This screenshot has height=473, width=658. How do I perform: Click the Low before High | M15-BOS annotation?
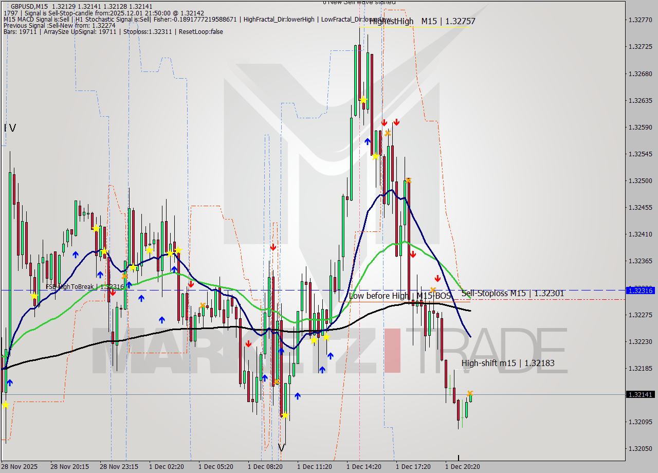400,296
